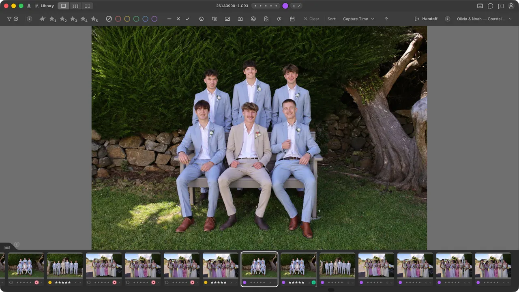The width and height of the screenshot is (519, 292).
Task: Open the comments speech bubble
Action: coord(490,6)
